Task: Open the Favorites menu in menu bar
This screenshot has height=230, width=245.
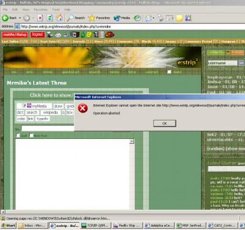Action: pyautogui.click(x=40, y=9)
